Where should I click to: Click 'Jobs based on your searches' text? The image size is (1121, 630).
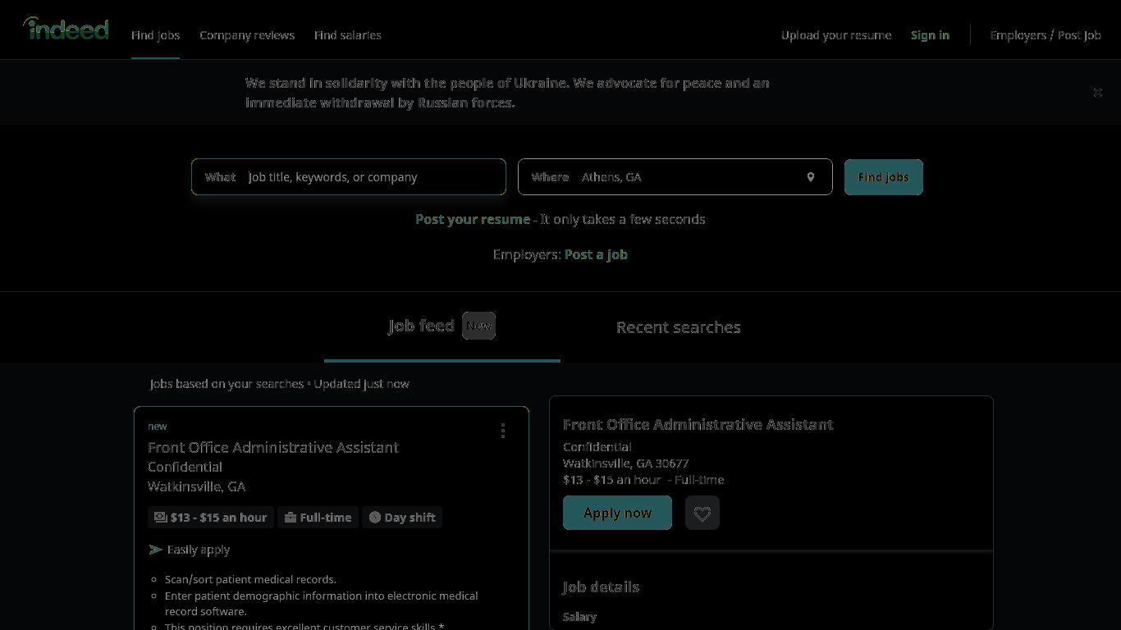tap(227, 384)
